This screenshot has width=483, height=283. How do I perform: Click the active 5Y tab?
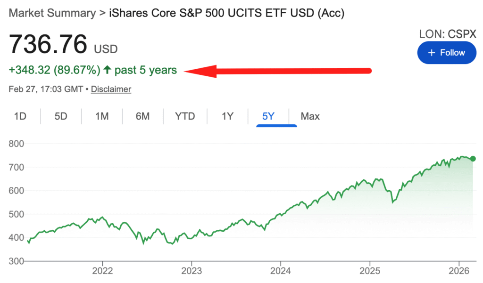coord(268,116)
